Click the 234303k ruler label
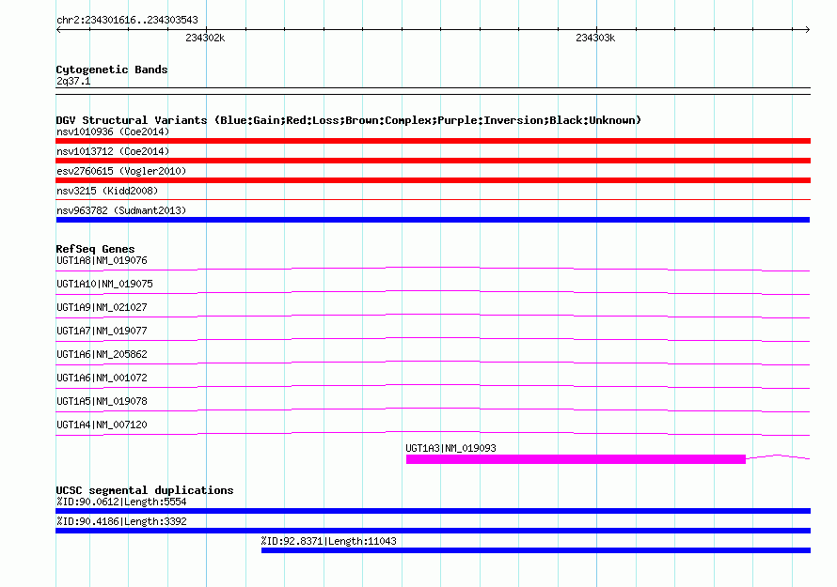This screenshot has height=587, width=837. coord(595,38)
